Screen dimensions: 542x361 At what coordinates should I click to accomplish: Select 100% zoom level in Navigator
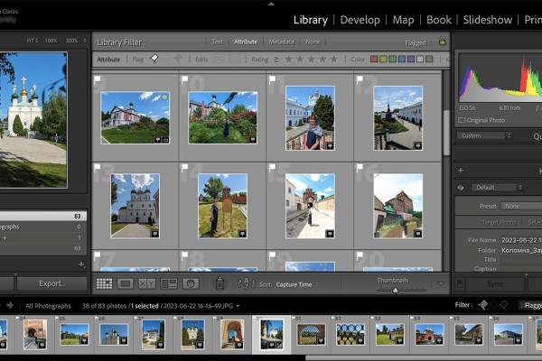tap(51, 41)
